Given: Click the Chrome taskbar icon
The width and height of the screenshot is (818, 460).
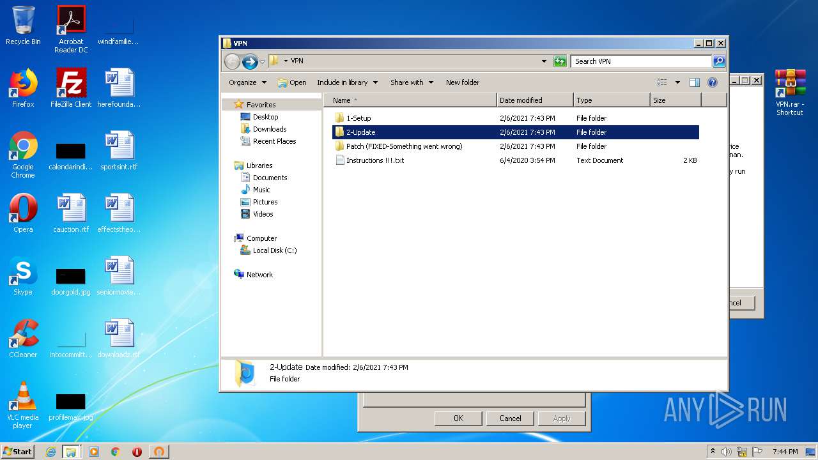Looking at the screenshot, I should point(116,452).
